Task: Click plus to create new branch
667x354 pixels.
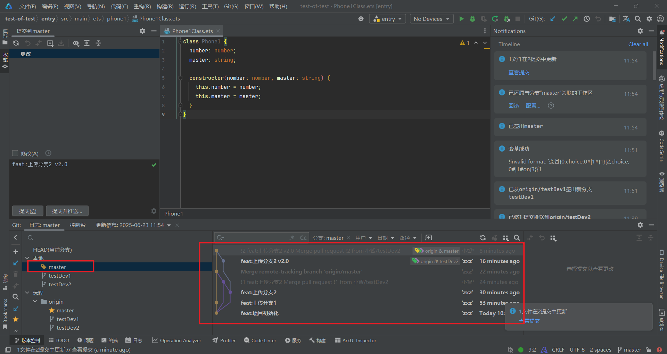Action: (16, 251)
